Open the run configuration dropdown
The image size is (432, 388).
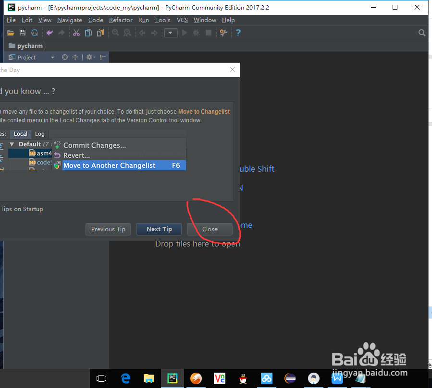point(171,33)
